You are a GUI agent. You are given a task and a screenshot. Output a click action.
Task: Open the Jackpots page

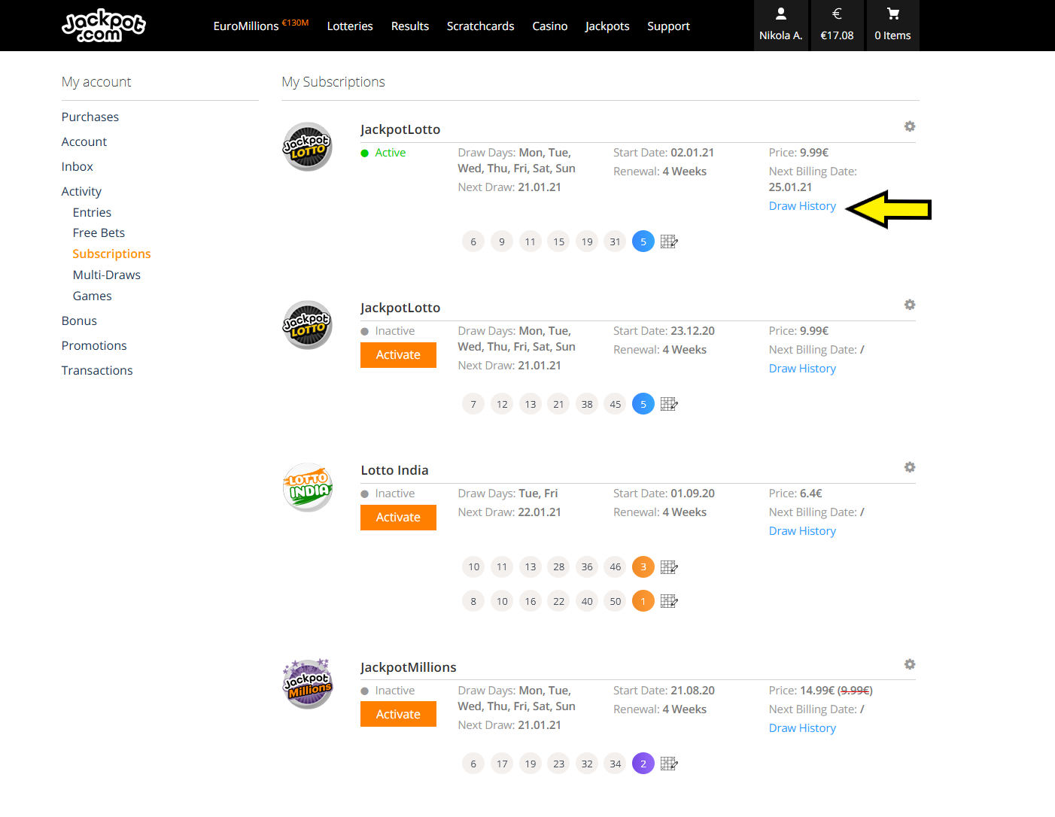pos(607,26)
